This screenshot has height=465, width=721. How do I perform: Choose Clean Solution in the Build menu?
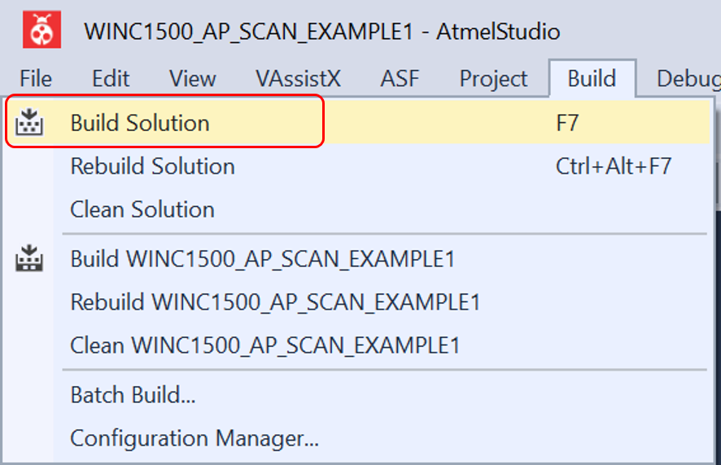click(142, 209)
